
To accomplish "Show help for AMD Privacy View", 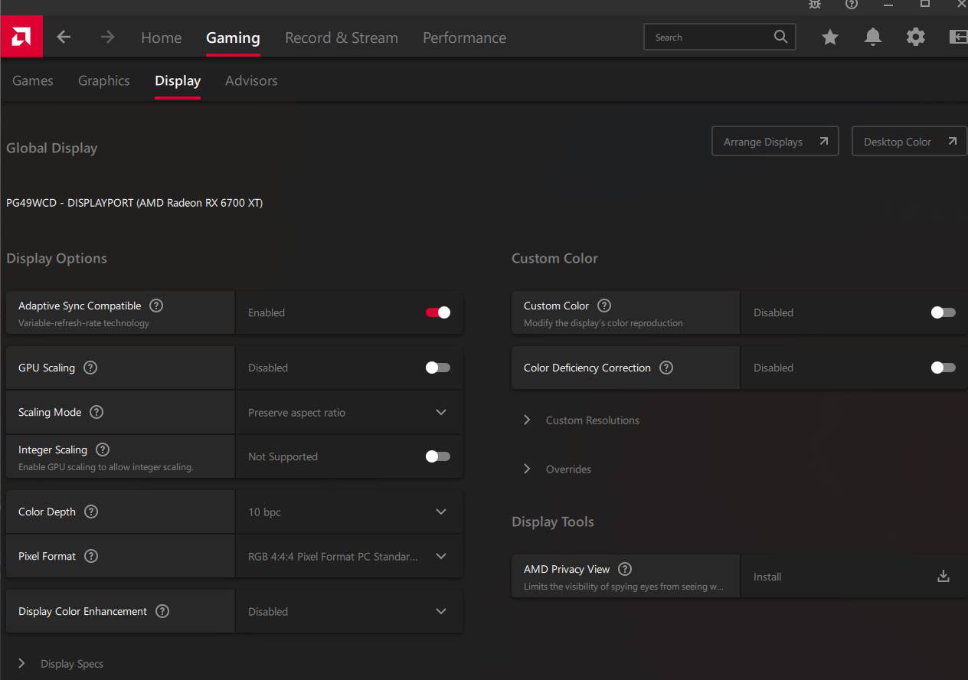I will [x=625, y=569].
